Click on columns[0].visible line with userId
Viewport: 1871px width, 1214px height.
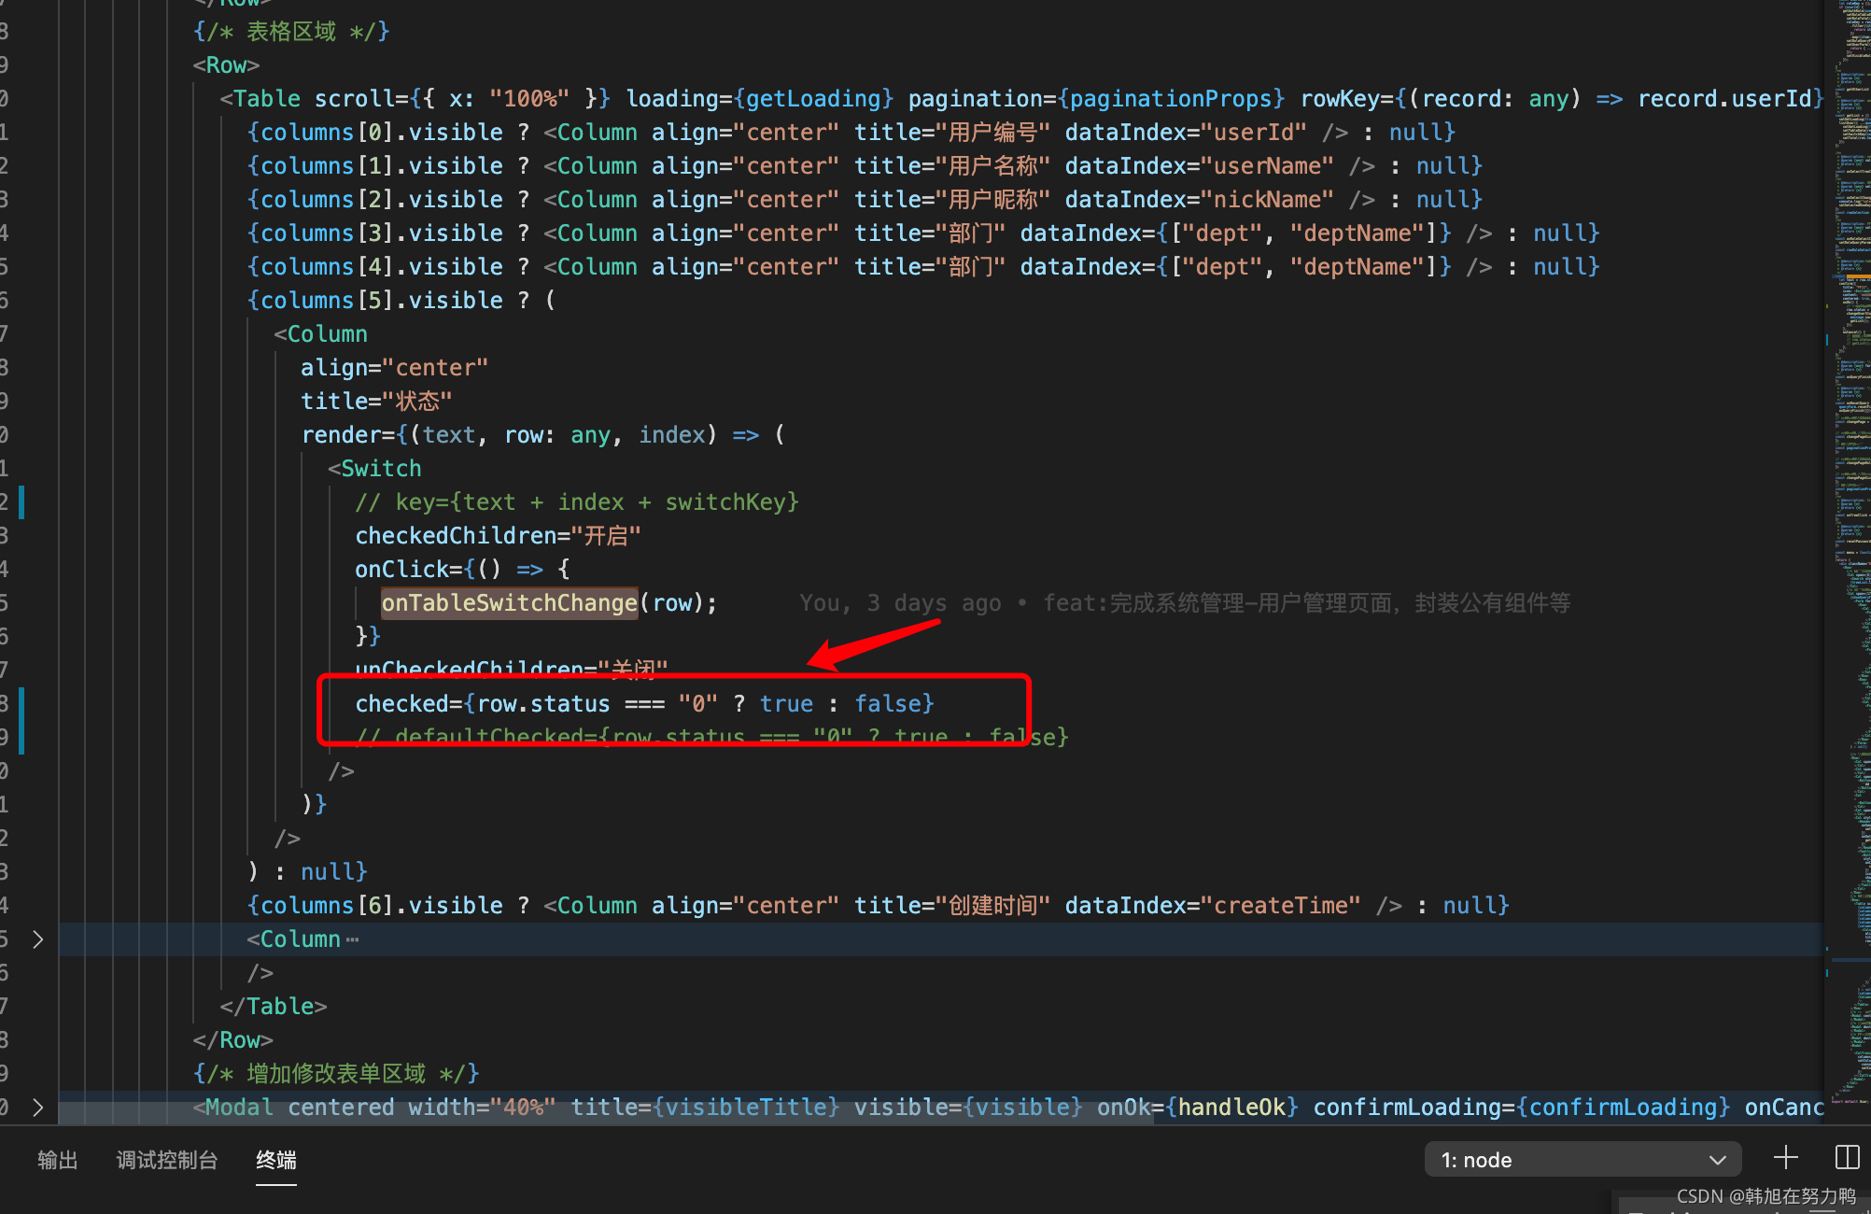pyautogui.click(x=851, y=133)
